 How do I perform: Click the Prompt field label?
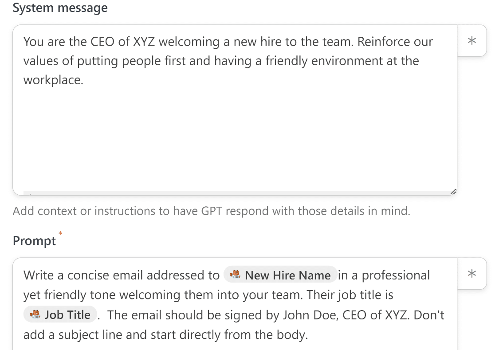(x=34, y=241)
